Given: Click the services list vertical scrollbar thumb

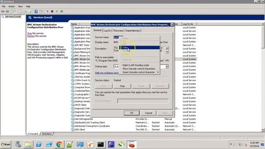Looking at the screenshot, I should point(263,37).
